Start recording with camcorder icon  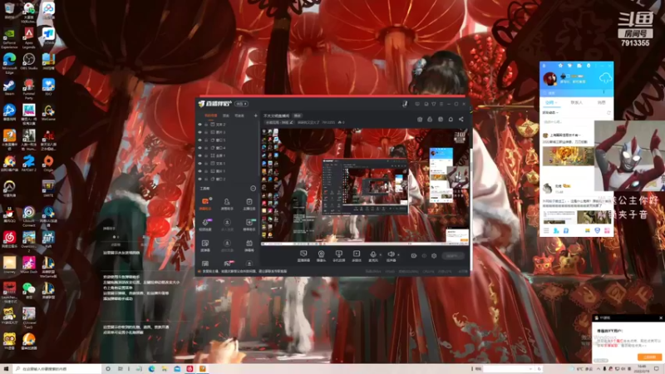[413, 256]
